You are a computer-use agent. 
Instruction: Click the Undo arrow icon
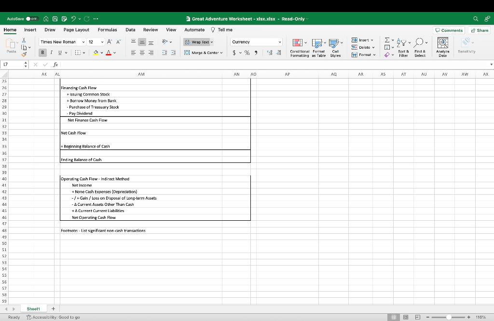tap(74, 19)
